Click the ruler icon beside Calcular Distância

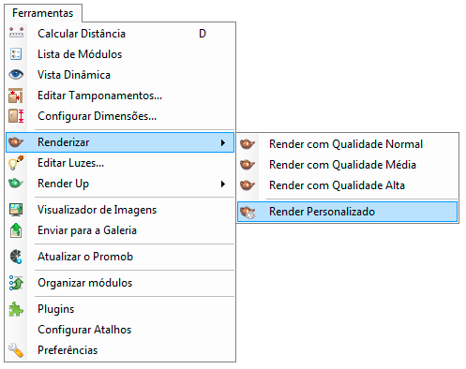point(16,33)
